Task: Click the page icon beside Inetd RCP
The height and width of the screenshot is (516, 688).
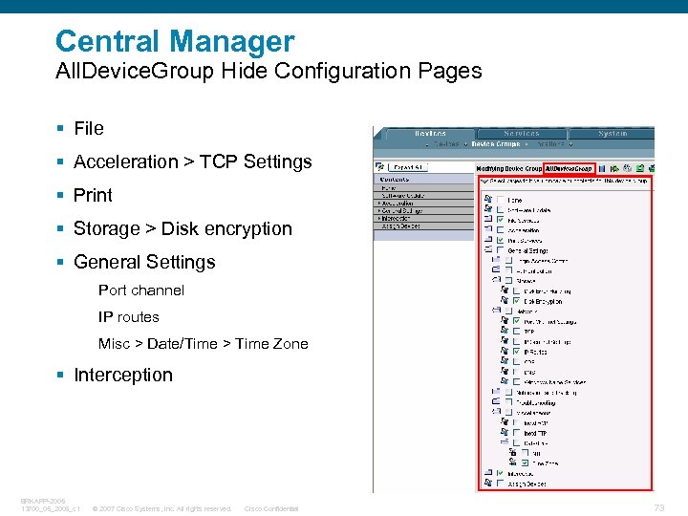Action: click(x=505, y=421)
